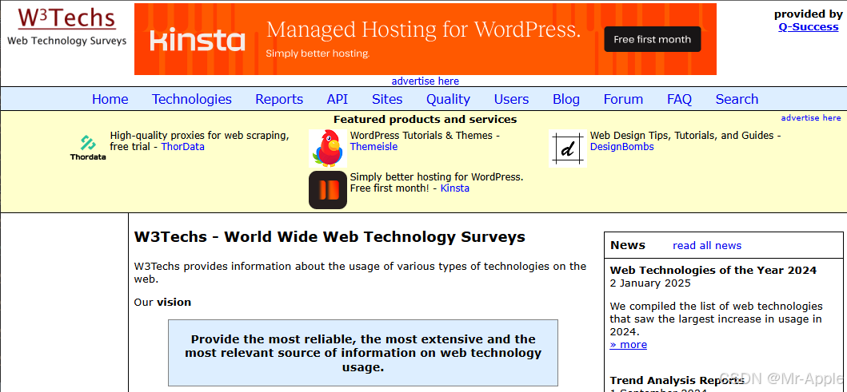Go to the API page
The height and width of the screenshot is (392, 847).
coord(338,99)
